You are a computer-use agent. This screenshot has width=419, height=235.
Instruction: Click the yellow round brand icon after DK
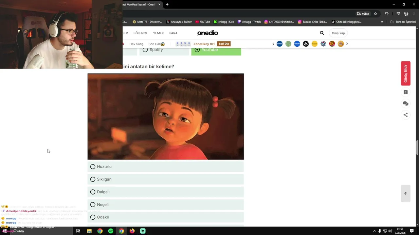pyautogui.click(x=315, y=44)
